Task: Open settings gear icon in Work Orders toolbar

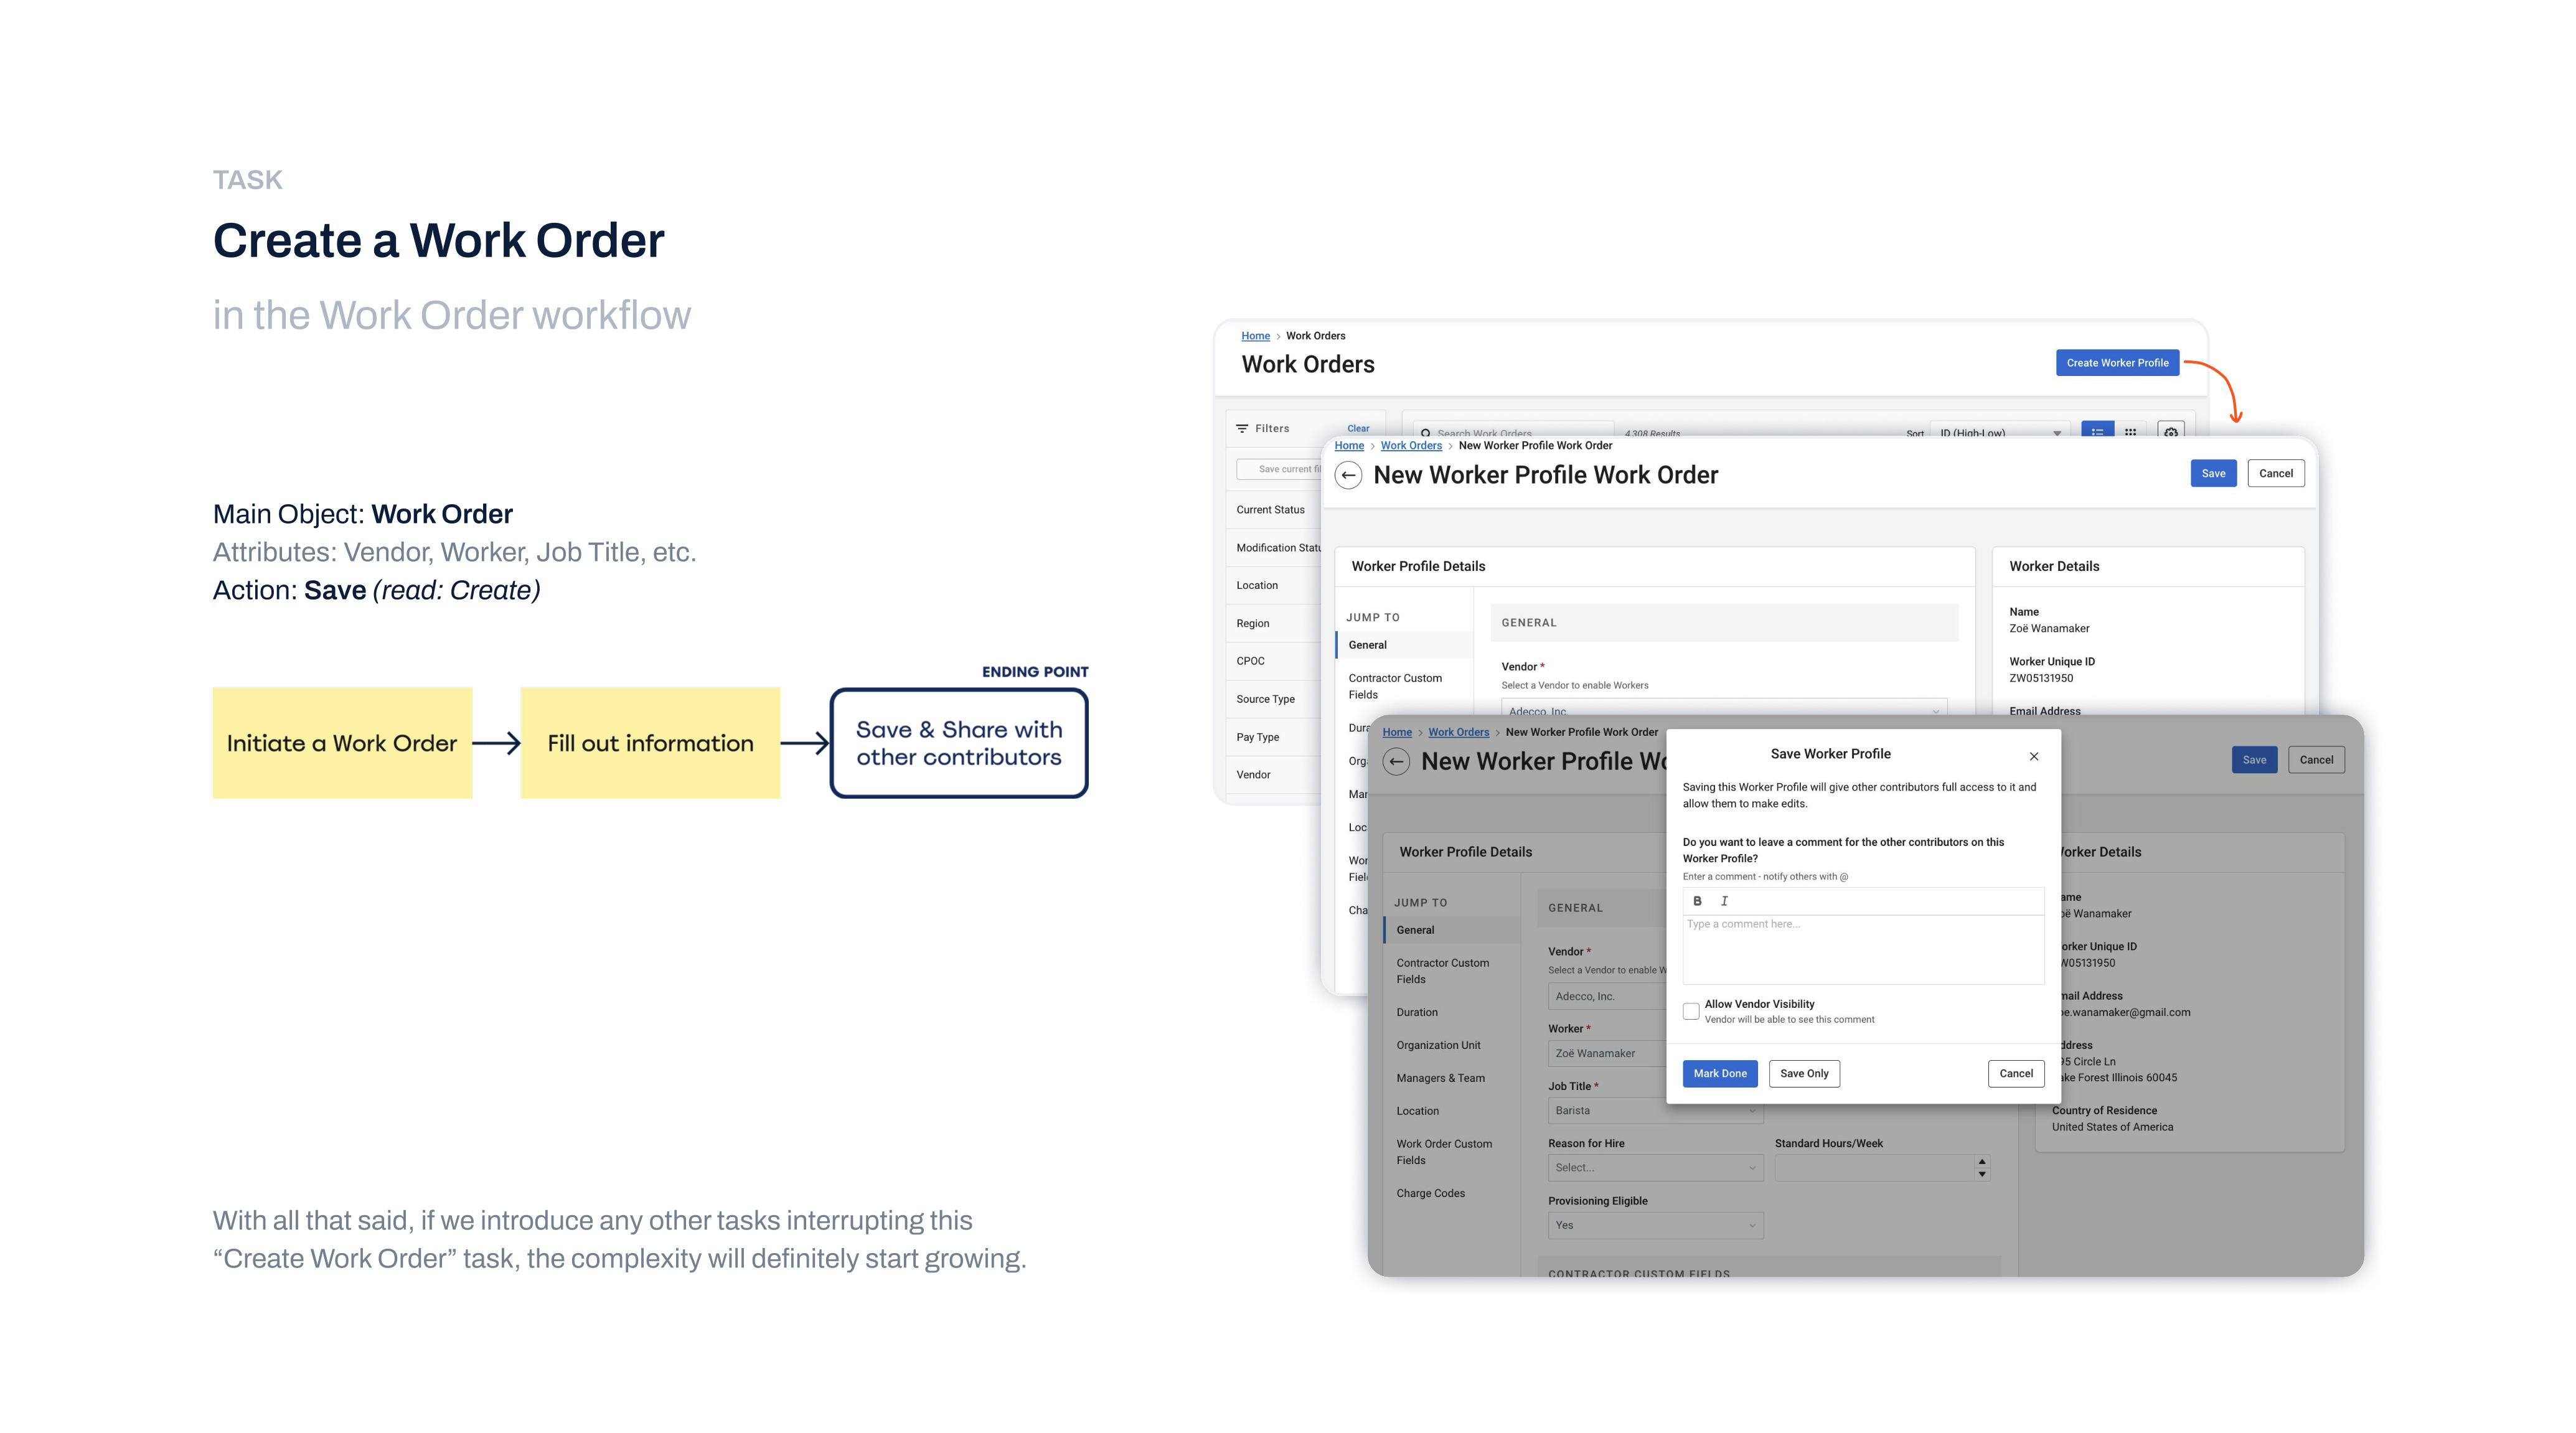Action: [2170, 432]
